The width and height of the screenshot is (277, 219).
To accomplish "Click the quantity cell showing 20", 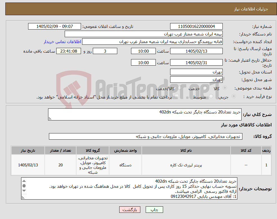I will 60,165.
